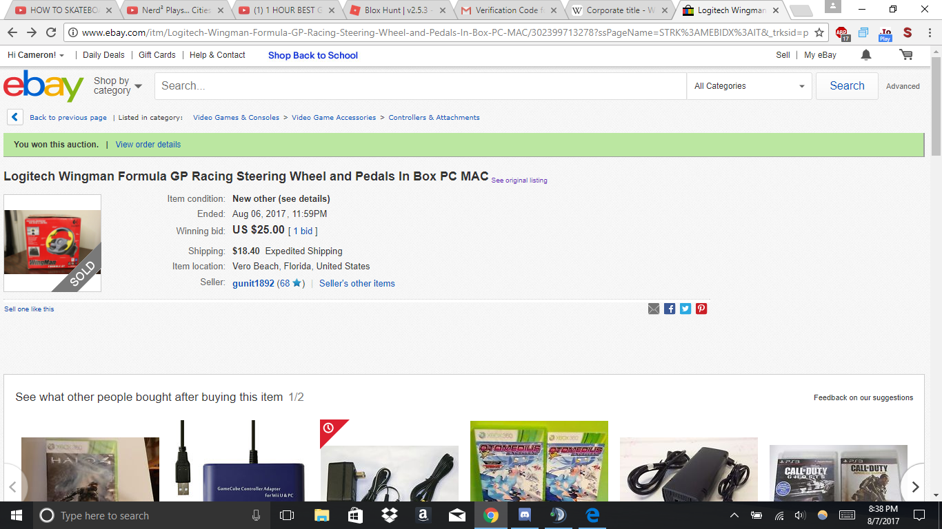Screen dimensions: 942x529
Task: Open Microsoft Edge from the taskbar
Action: 592,515
